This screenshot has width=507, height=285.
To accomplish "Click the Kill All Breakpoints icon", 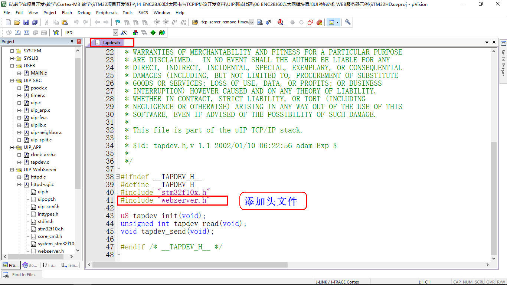I will (319, 22).
